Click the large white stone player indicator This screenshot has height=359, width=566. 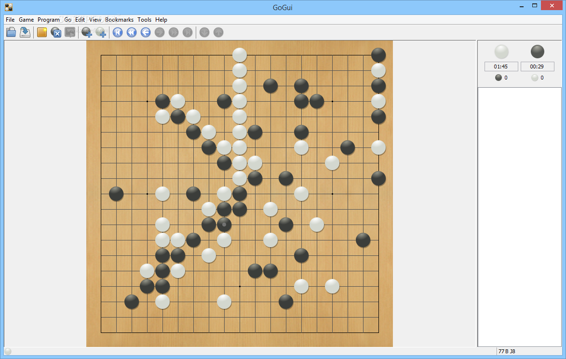501,52
